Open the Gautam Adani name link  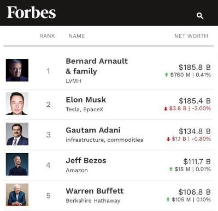pos(93,130)
